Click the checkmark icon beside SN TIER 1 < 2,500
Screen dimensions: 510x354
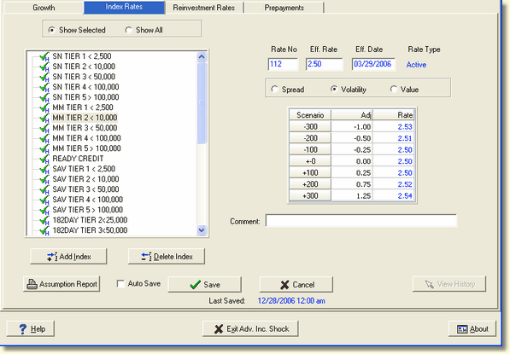tap(44, 57)
